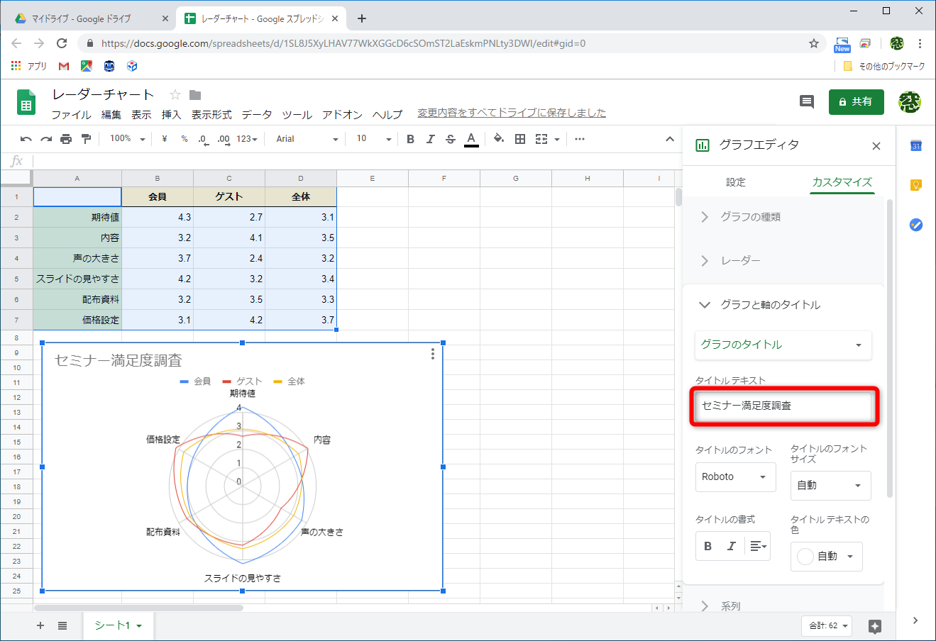This screenshot has height=641, width=936.
Task: Open その他のブックマーク folder
Action: coord(884,66)
